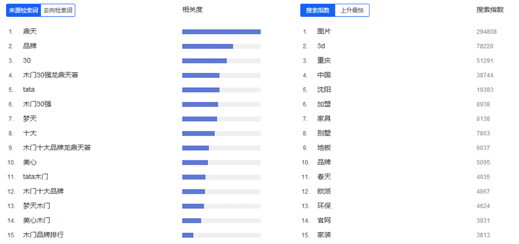Click the relevance bar for 鼎天
This screenshot has width=519, height=244.
221,32
